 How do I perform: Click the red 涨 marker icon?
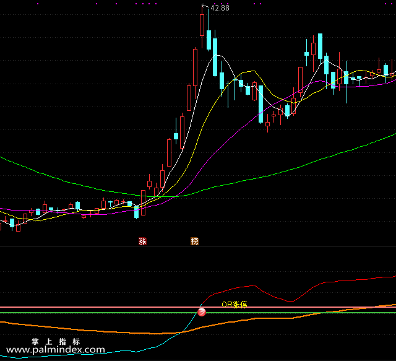[143, 241]
